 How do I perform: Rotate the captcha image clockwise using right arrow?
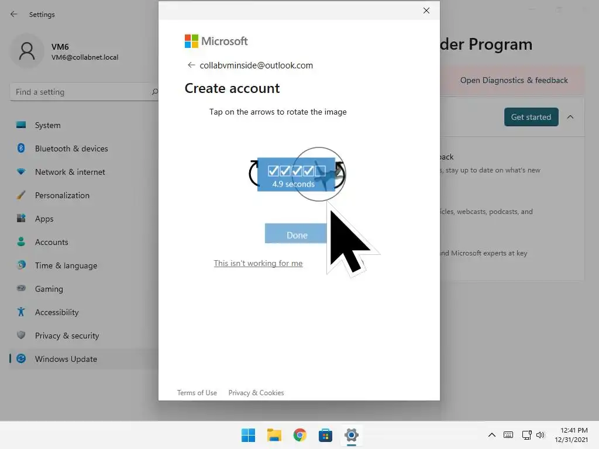tap(340, 174)
